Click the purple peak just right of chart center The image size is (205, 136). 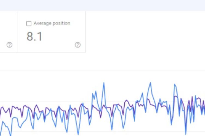127,100
